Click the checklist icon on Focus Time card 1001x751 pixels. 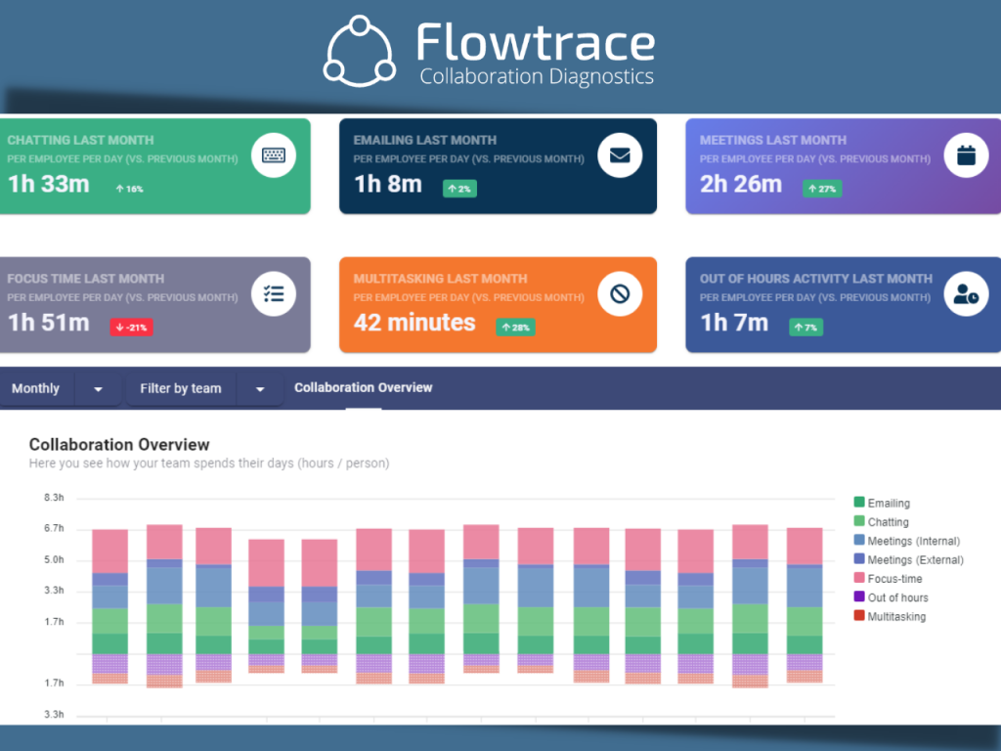coord(273,294)
